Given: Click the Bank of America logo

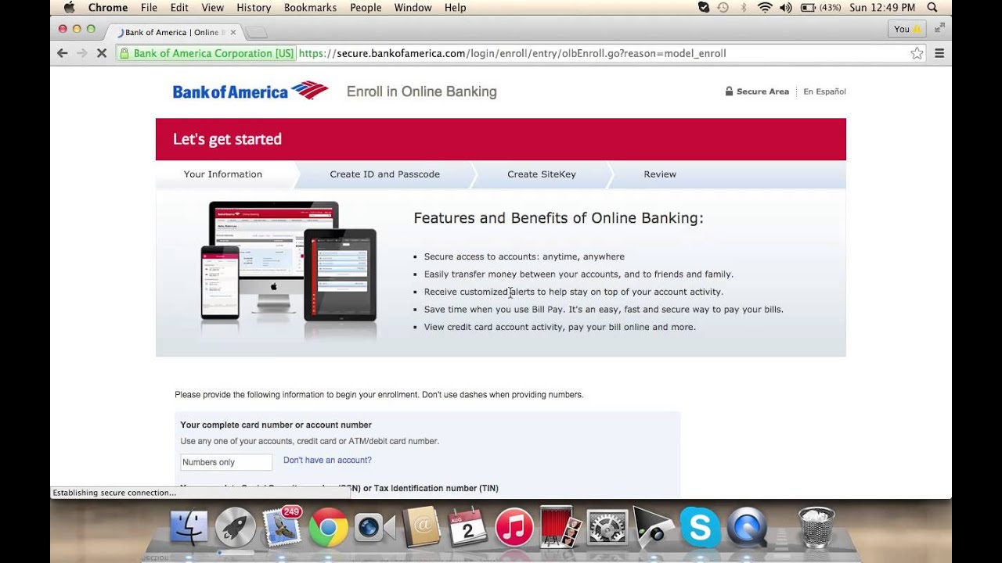Looking at the screenshot, I should point(250,91).
